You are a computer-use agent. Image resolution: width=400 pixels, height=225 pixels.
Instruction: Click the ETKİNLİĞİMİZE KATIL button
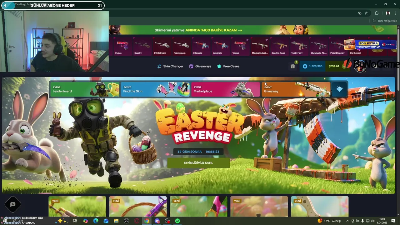point(198,163)
